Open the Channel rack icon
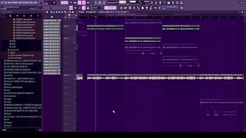Image resolution: width=246 pixels, height=138 pixels. click(130, 8)
